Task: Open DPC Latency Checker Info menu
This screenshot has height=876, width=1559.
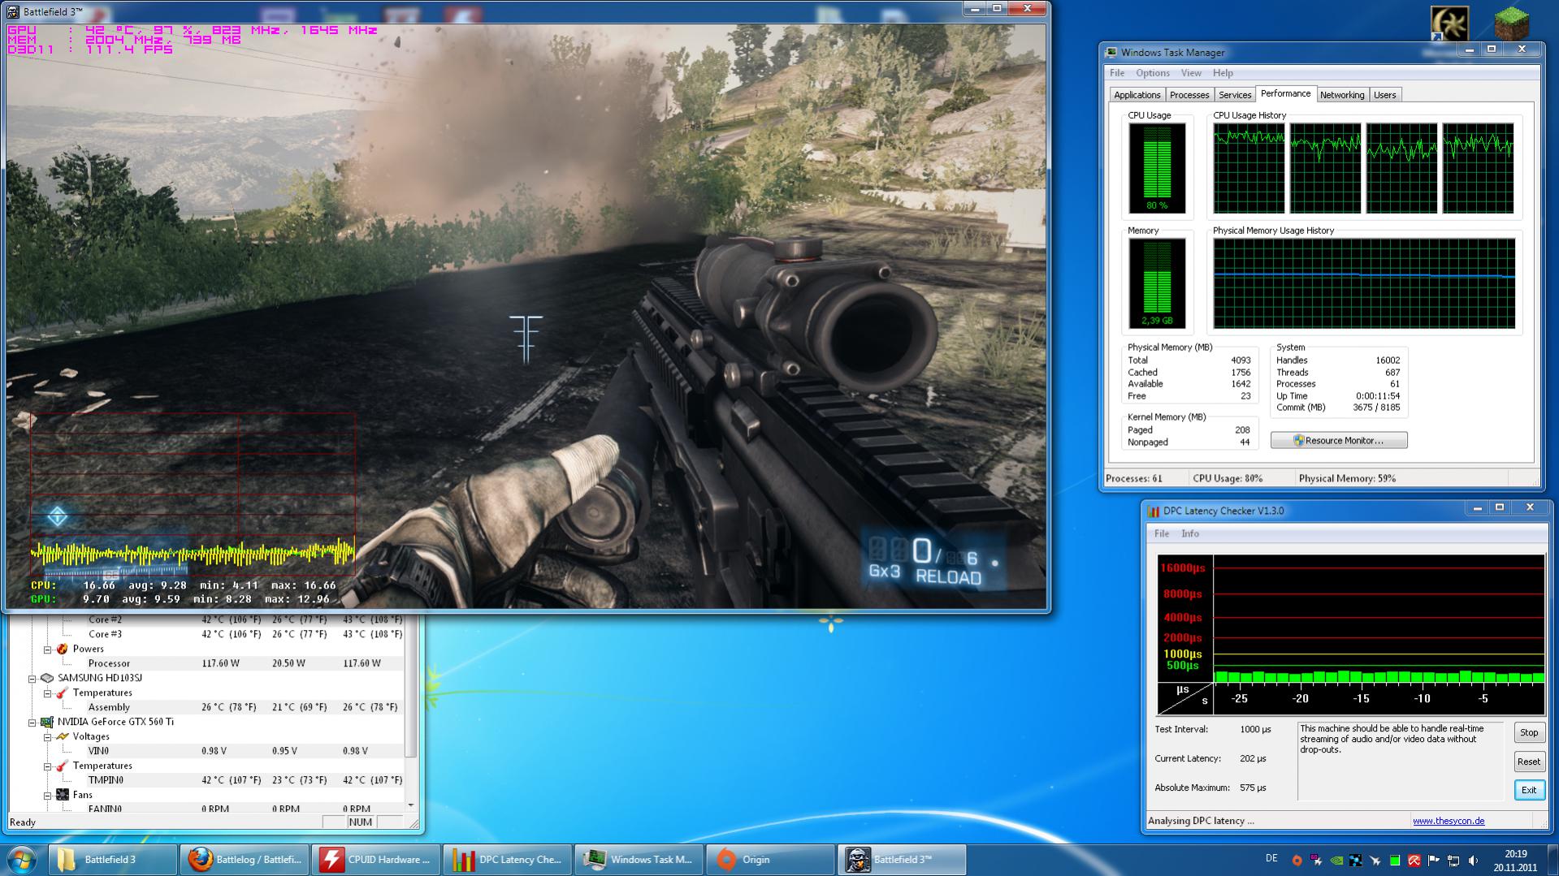Action: coord(1190,534)
